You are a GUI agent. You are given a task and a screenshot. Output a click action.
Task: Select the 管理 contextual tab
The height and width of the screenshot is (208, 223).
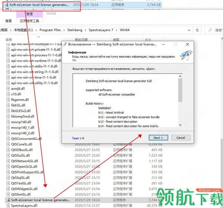pyautogui.click(x=30, y=14)
